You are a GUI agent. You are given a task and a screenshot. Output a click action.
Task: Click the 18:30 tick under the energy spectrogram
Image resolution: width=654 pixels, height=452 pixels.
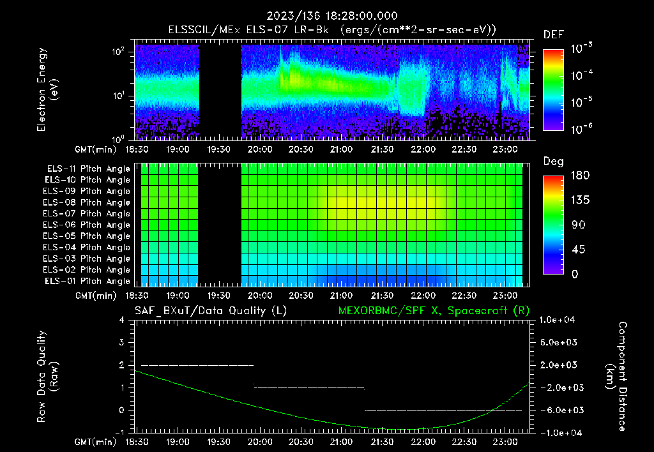coord(137,149)
